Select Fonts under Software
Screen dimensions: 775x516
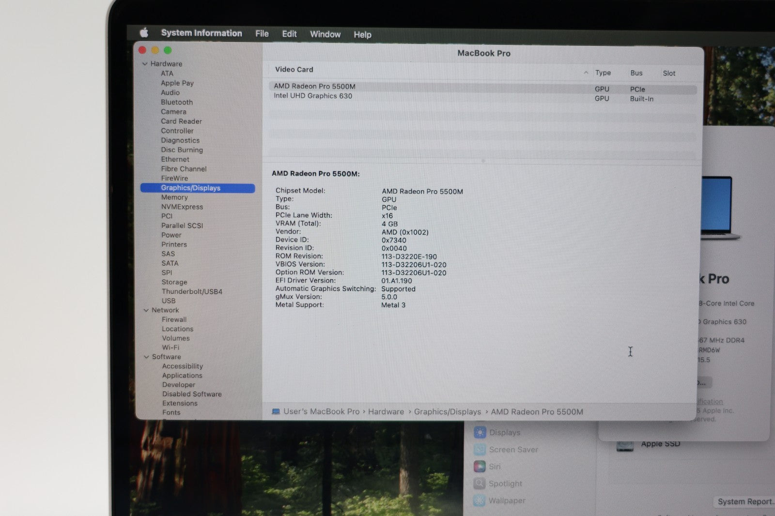[x=171, y=412]
